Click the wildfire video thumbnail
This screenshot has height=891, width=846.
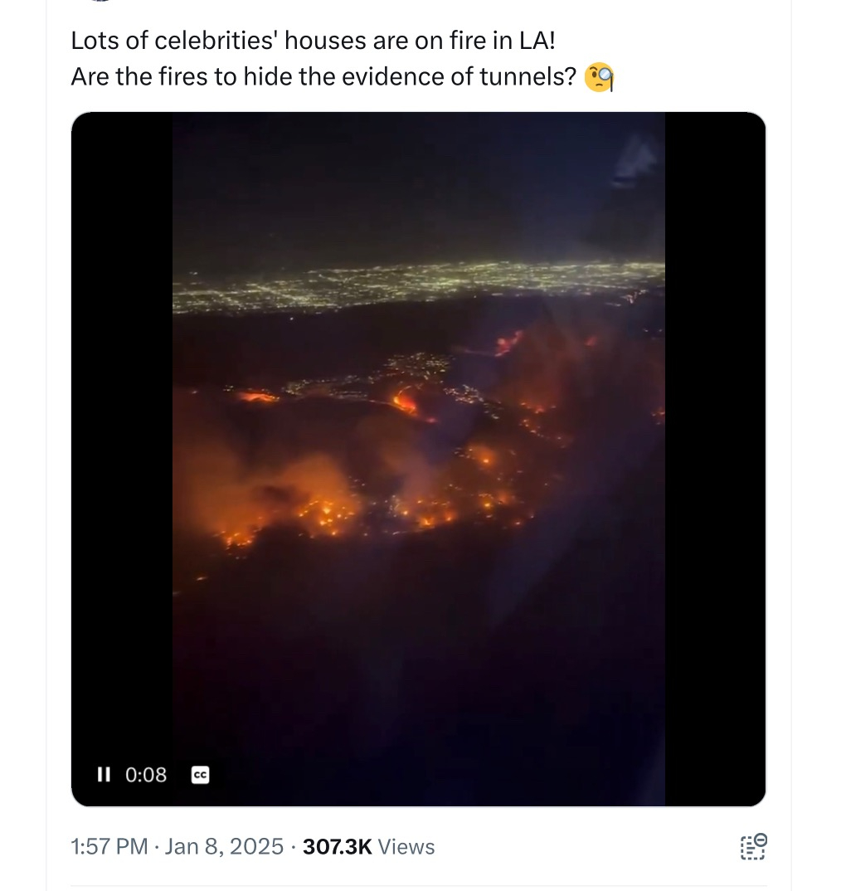coord(419,456)
